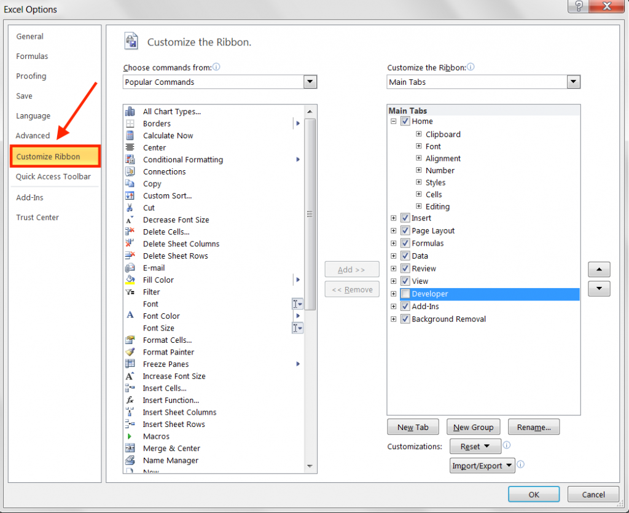
Task: Select the Copy command icon
Action: point(131,184)
